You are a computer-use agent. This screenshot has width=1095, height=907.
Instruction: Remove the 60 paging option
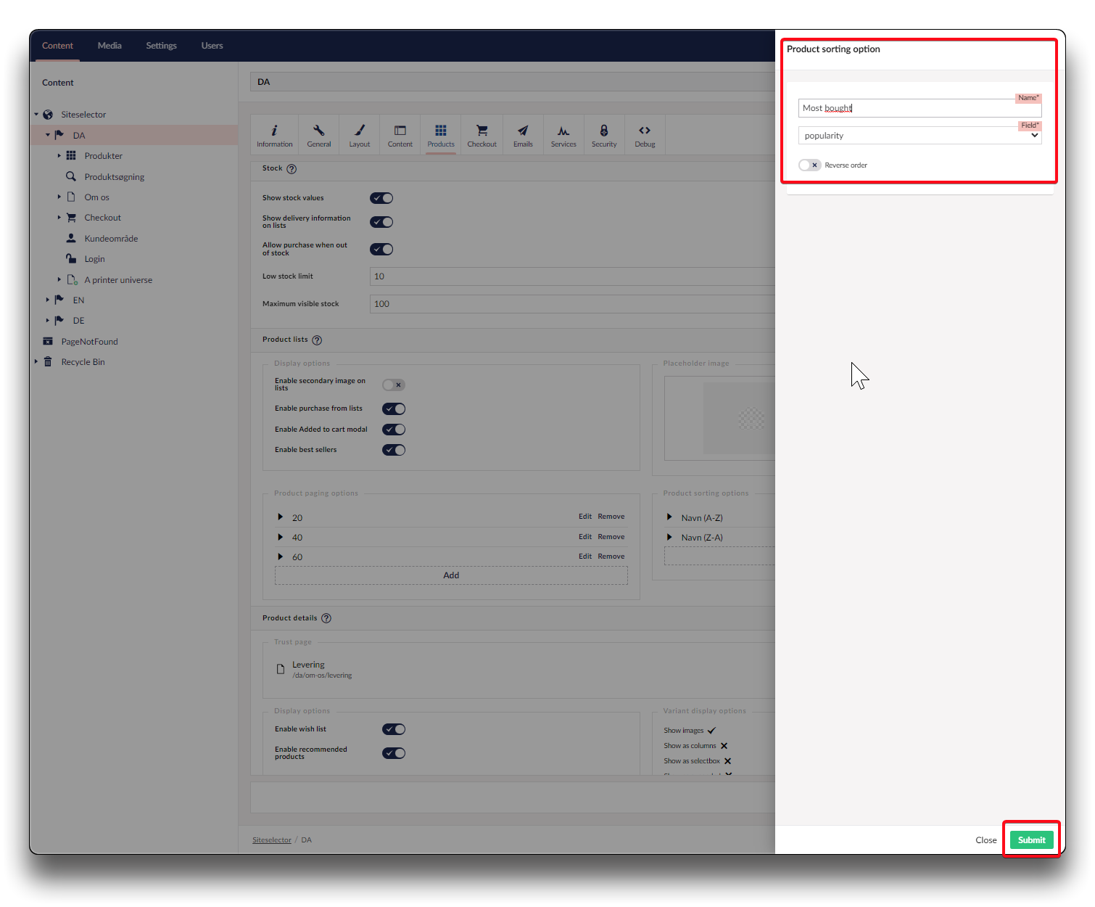[611, 557]
